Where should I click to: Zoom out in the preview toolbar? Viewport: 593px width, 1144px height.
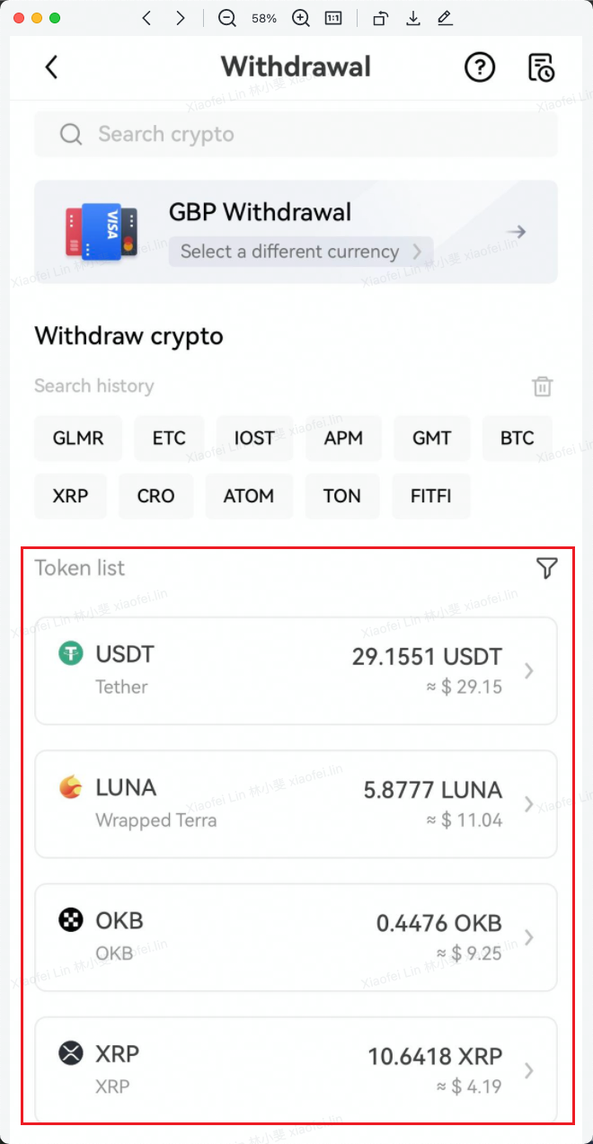226,18
